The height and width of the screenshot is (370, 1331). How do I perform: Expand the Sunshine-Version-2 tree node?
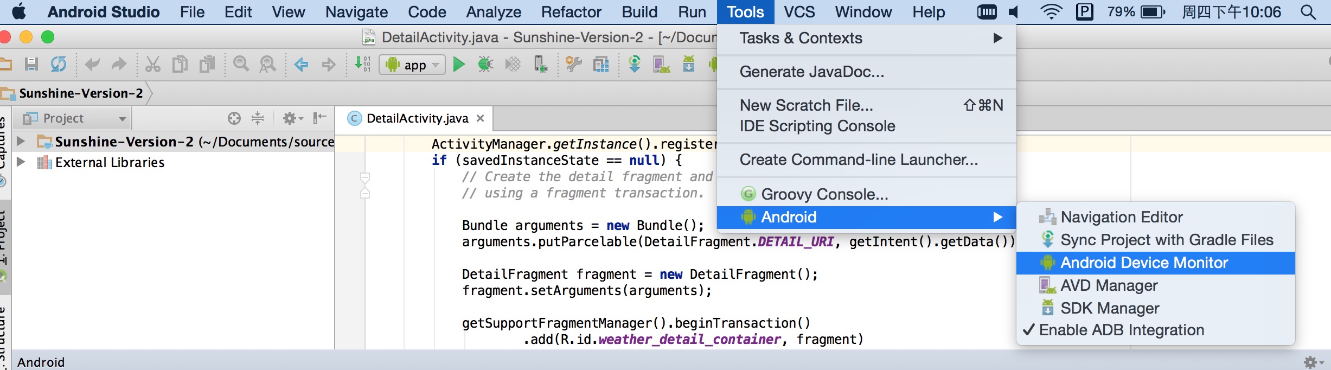(x=21, y=142)
